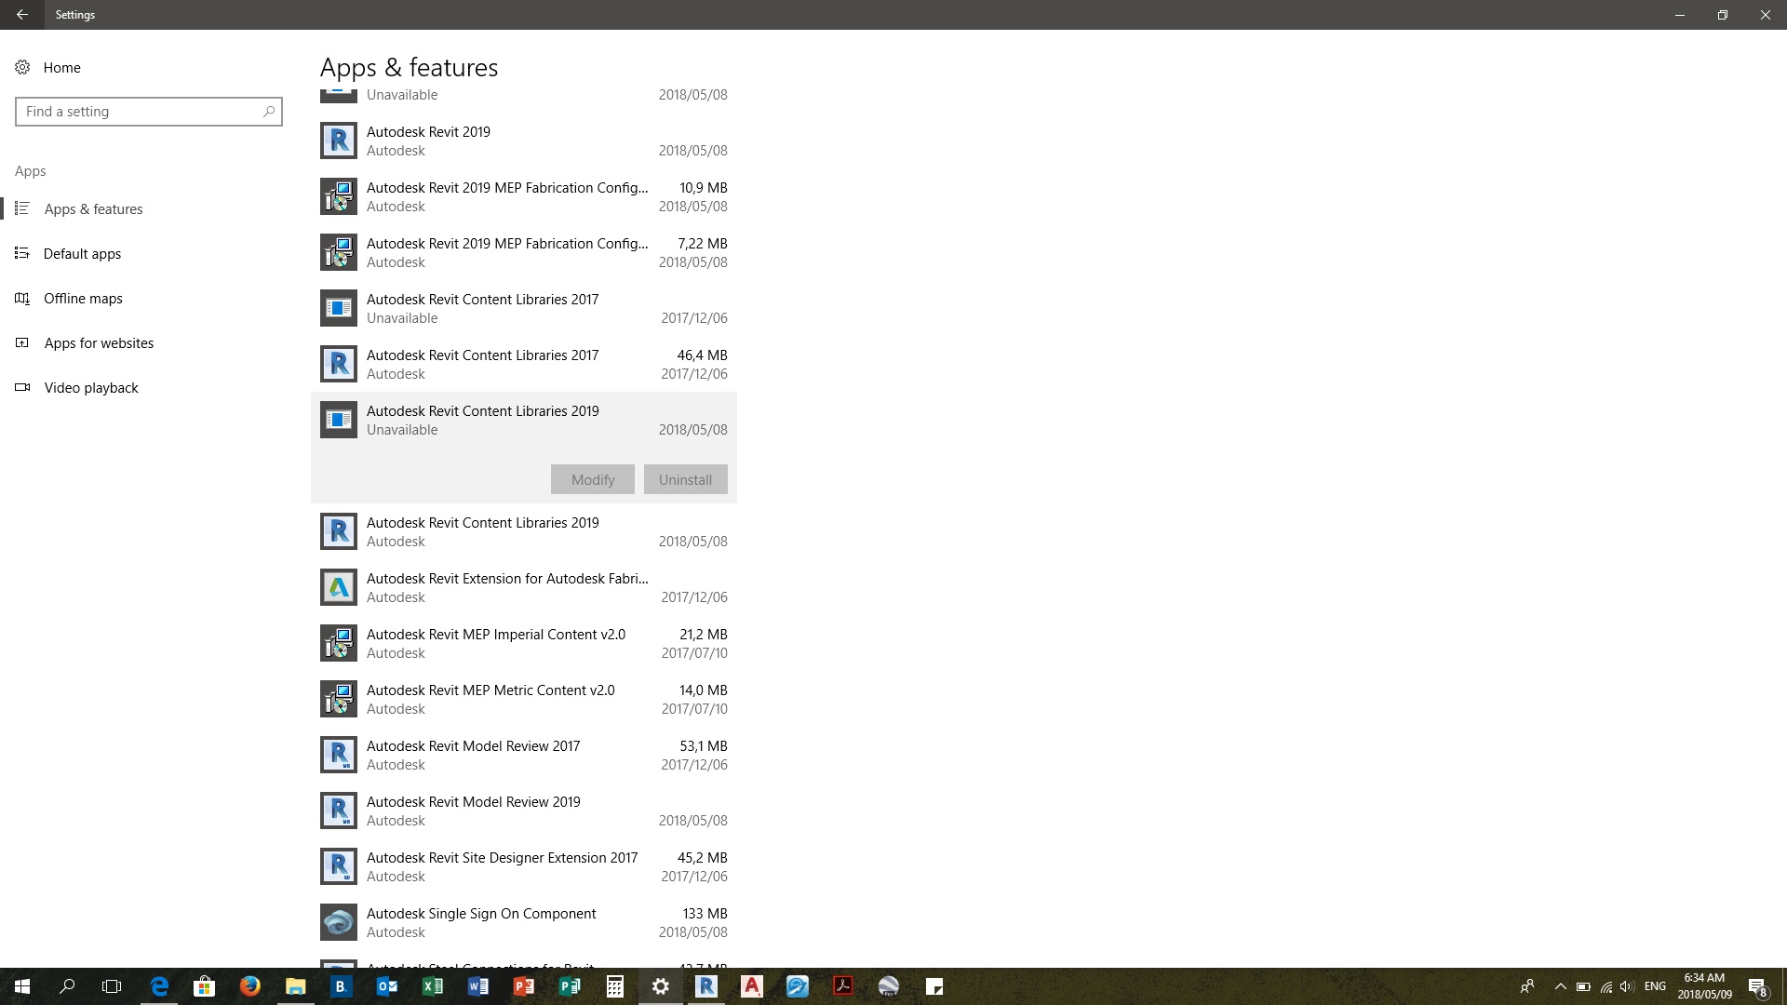Click the Windows Settings taskbar icon

[660, 985]
